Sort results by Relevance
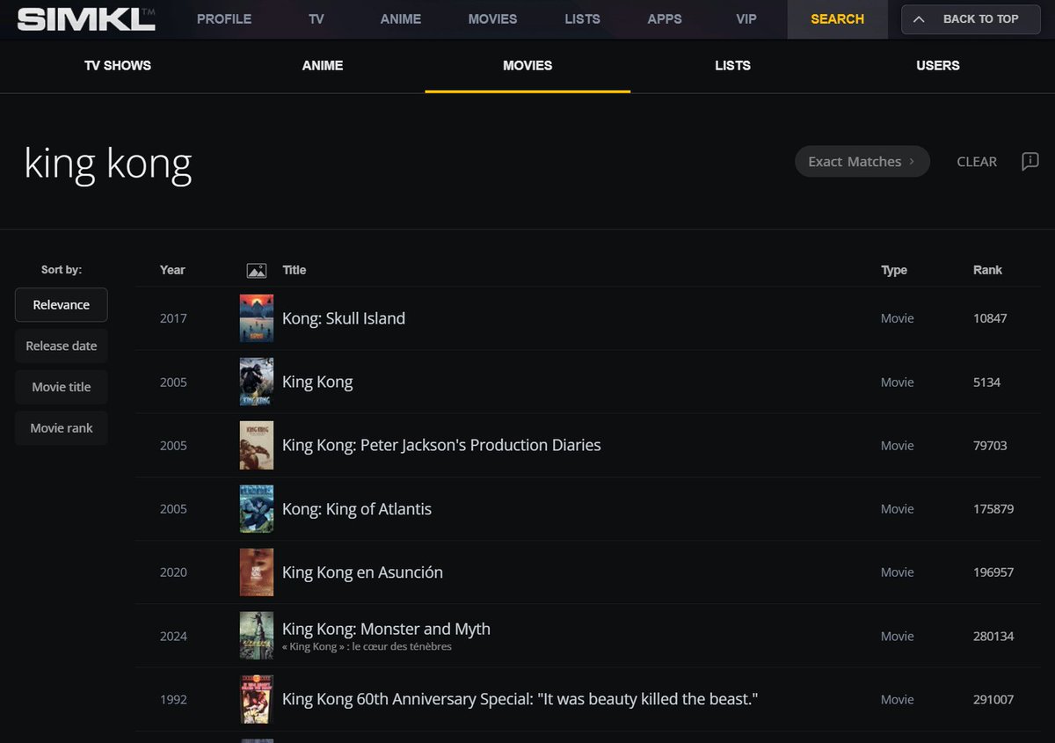Viewport: 1055px width, 743px height. (x=62, y=305)
